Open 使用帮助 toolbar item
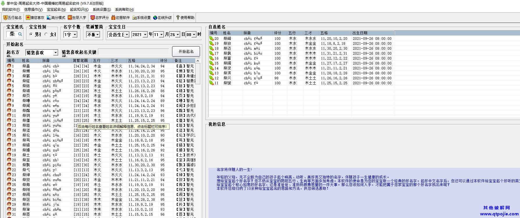This screenshot has width=520, height=218. (x=185, y=17)
